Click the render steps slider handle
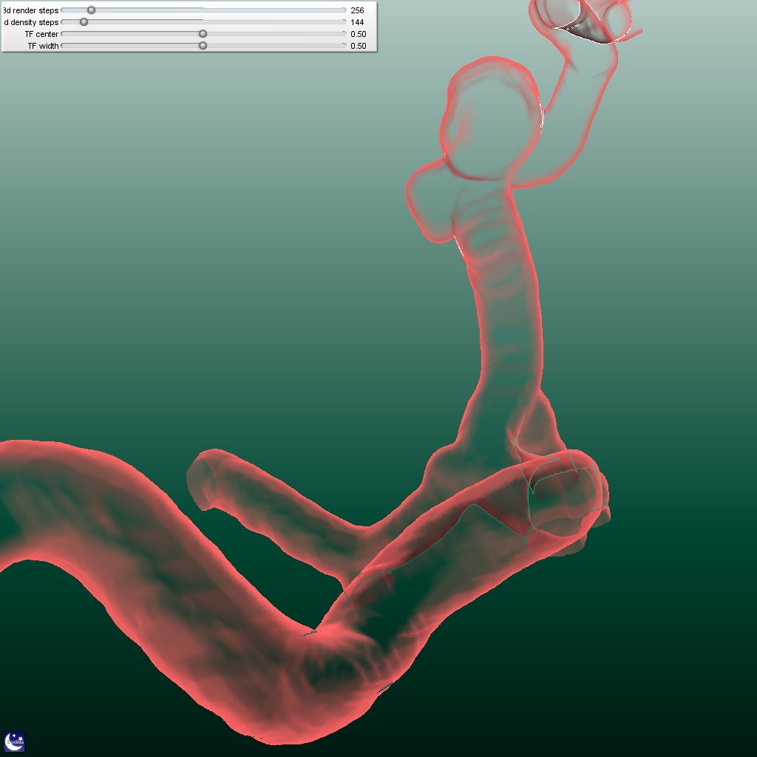The image size is (757, 757). [91, 10]
